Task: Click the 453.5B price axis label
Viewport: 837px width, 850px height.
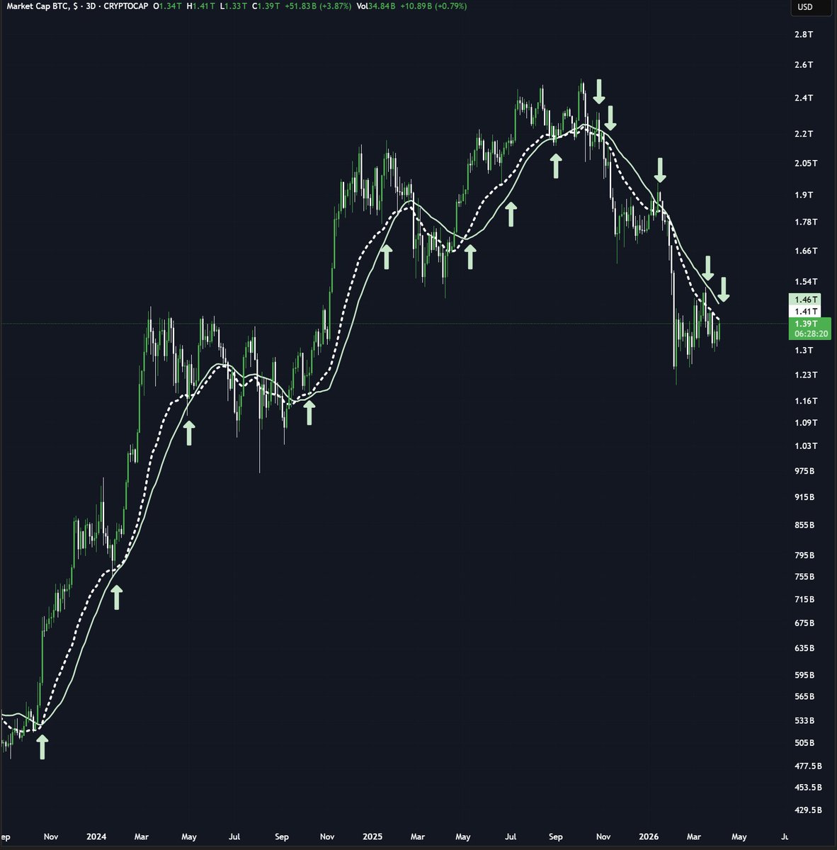Action: point(808,787)
